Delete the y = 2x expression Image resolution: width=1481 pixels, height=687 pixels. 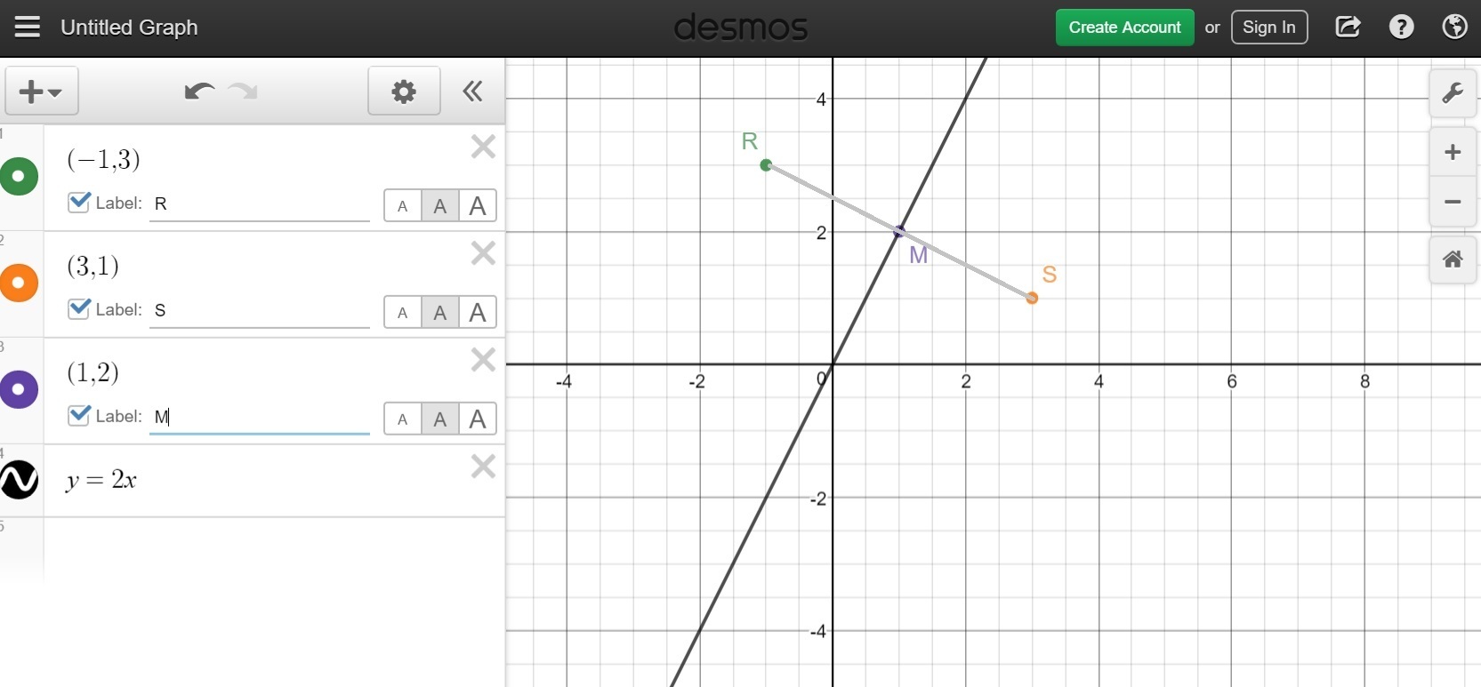pyautogui.click(x=483, y=467)
